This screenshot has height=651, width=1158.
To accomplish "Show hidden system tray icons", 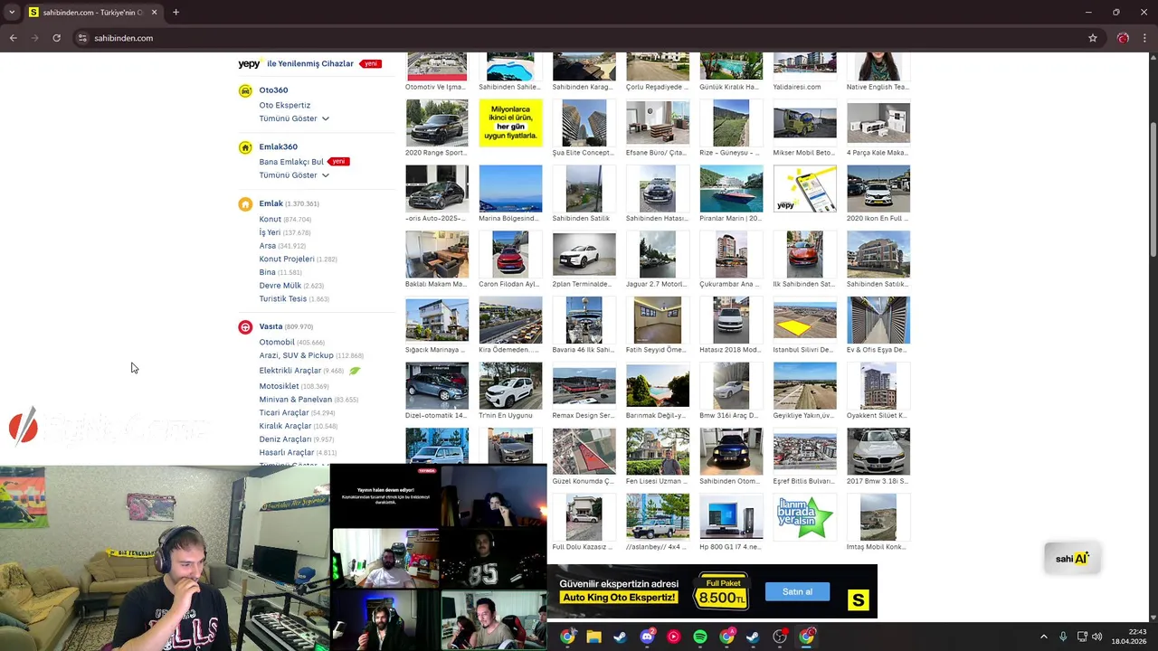I will (1043, 637).
